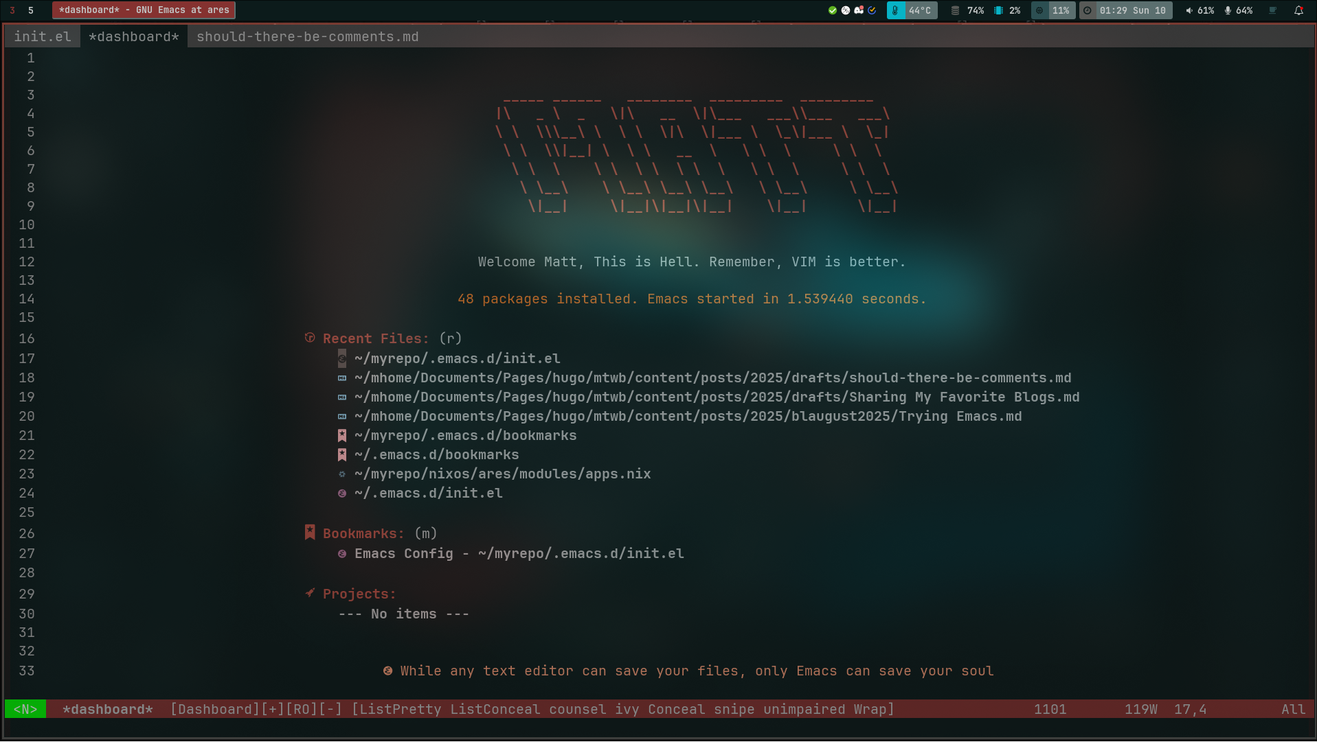The width and height of the screenshot is (1317, 742).
Task: Click the Recent Files clock icon
Action: pyautogui.click(x=310, y=338)
